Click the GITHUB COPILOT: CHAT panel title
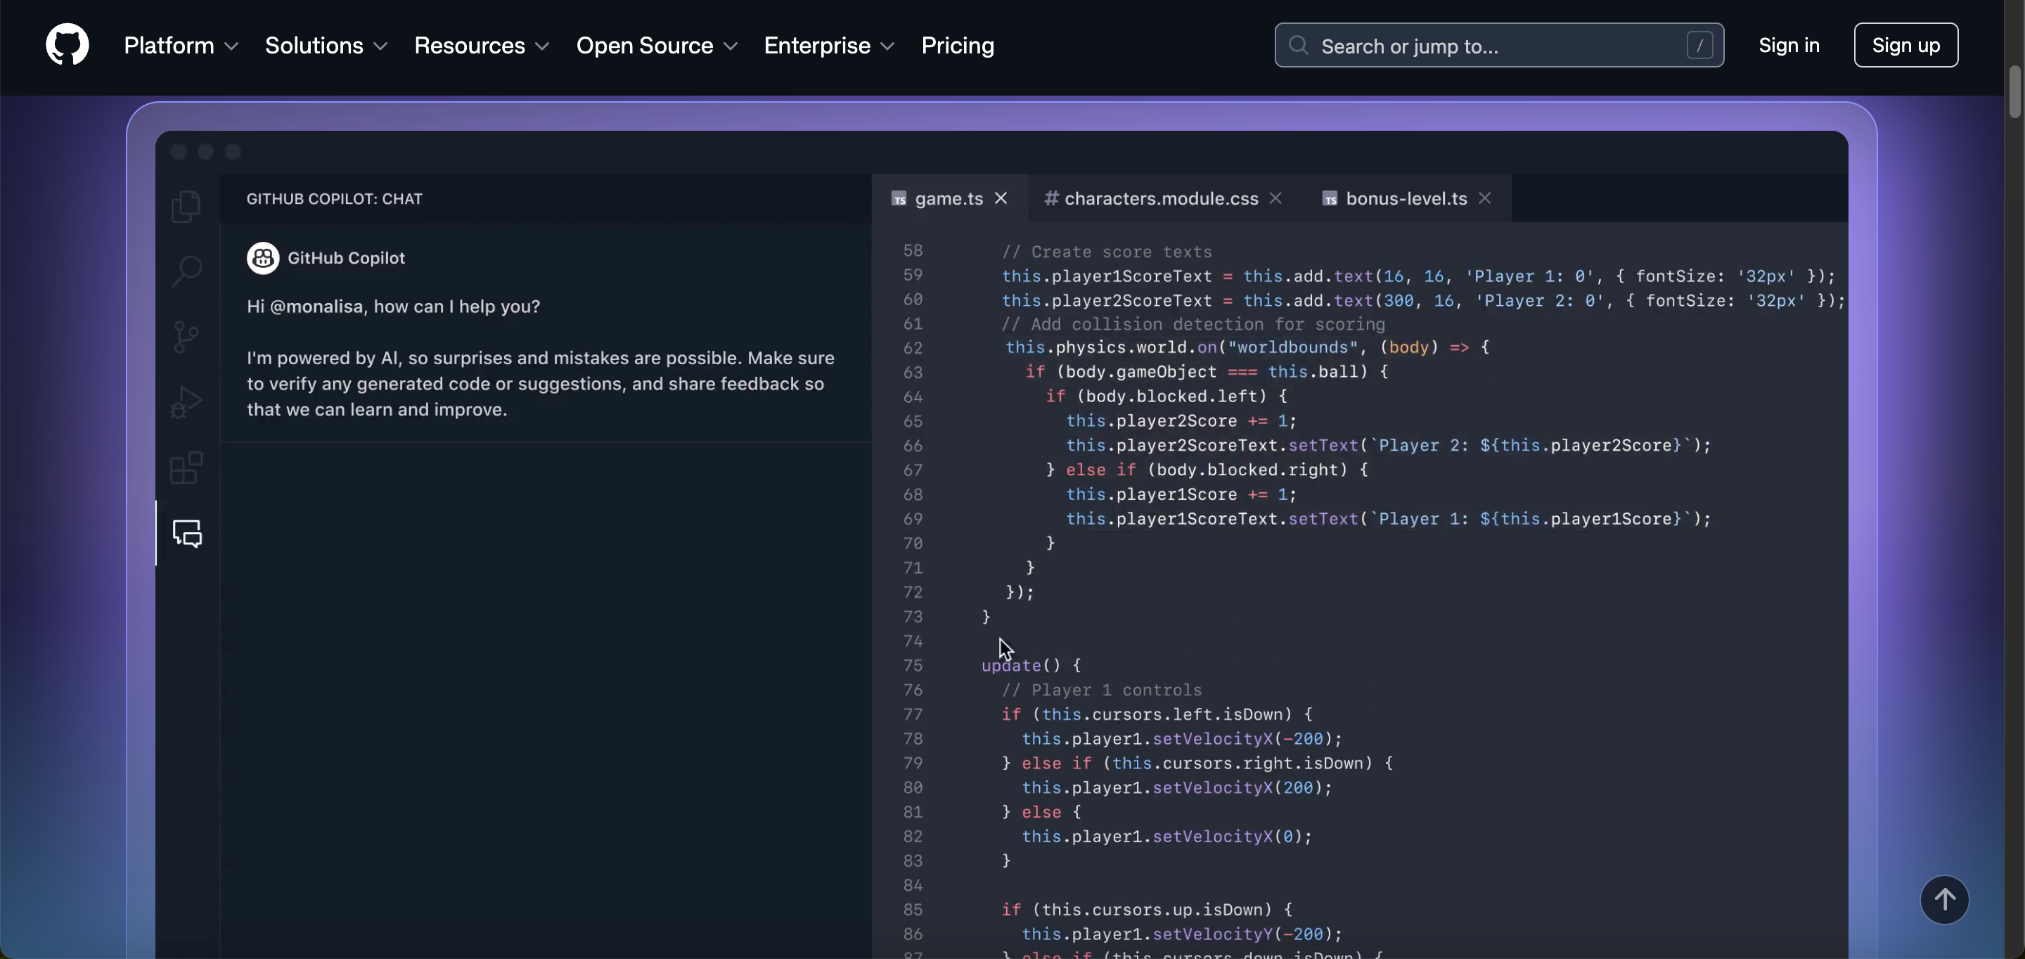 click(334, 199)
